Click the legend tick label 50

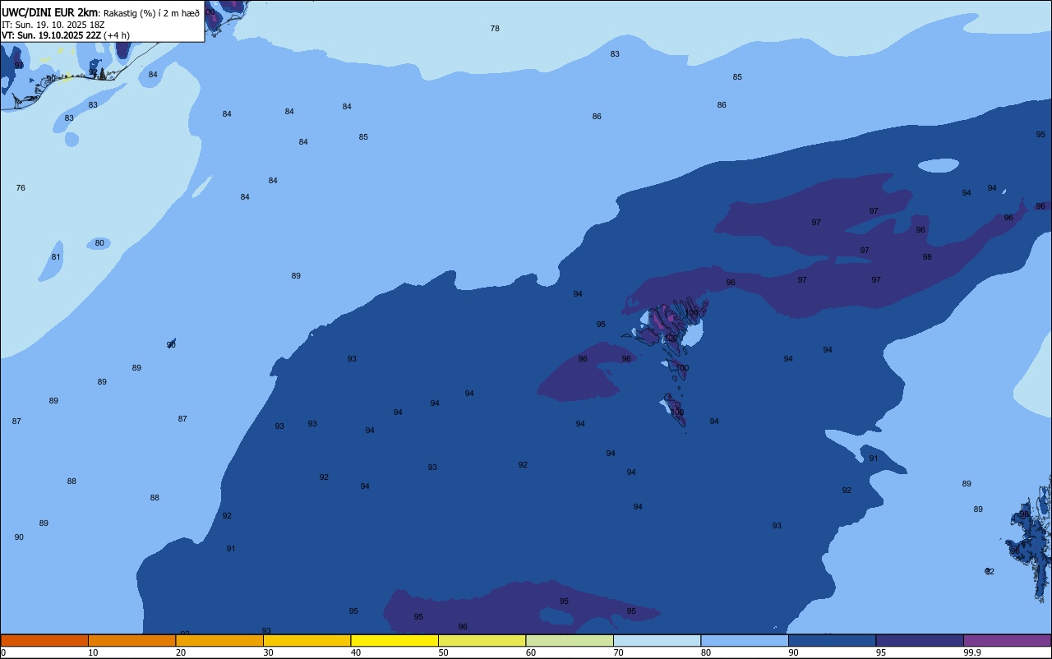click(443, 652)
